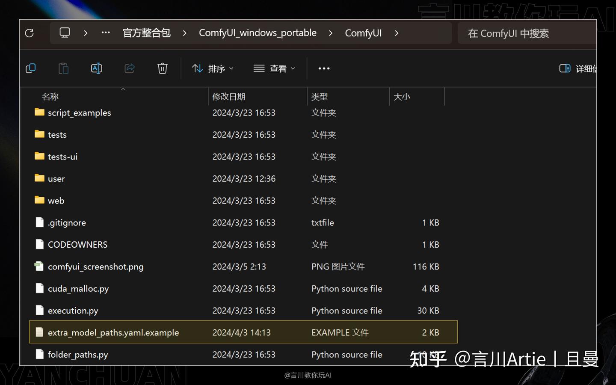The image size is (616, 385).
Task: Click the PNG 图片文件 type cell
Action: (338, 267)
